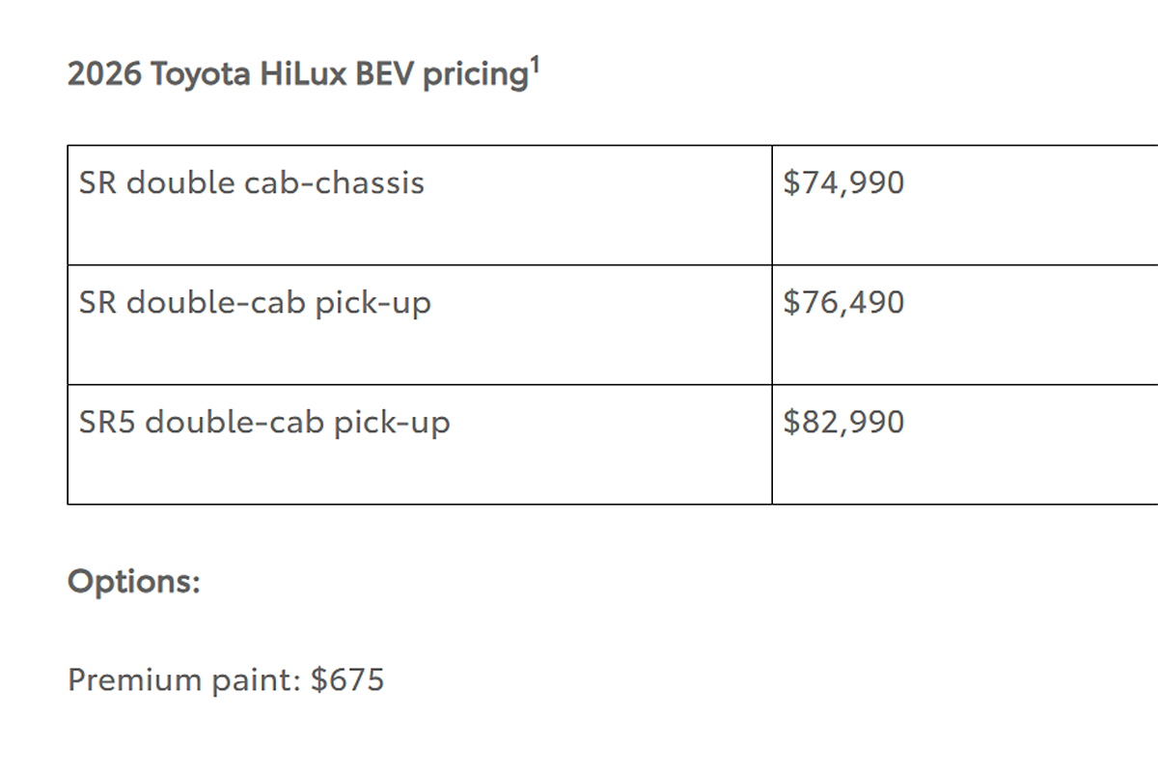The image size is (1158, 772).
Task: Click the word Premium in the options line
Action: pyautogui.click(x=135, y=680)
